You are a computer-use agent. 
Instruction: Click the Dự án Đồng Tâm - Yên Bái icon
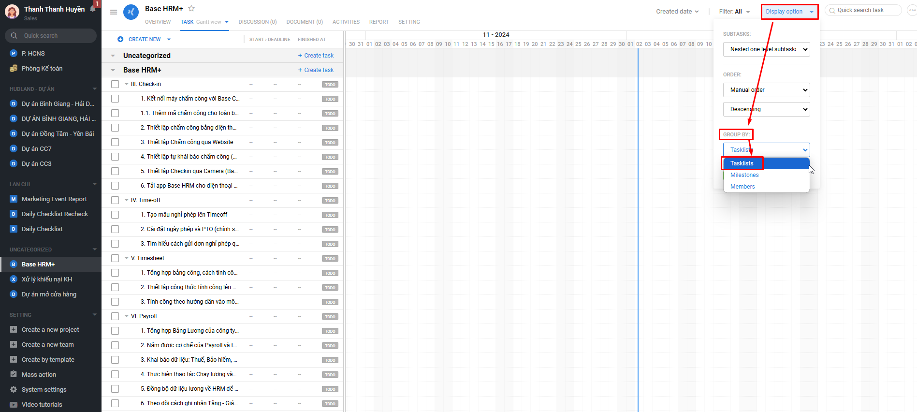[x=14, y=133]
